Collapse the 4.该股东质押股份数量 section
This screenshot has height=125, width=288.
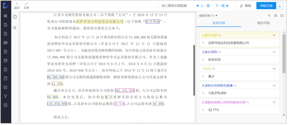[x=274, y=86]
